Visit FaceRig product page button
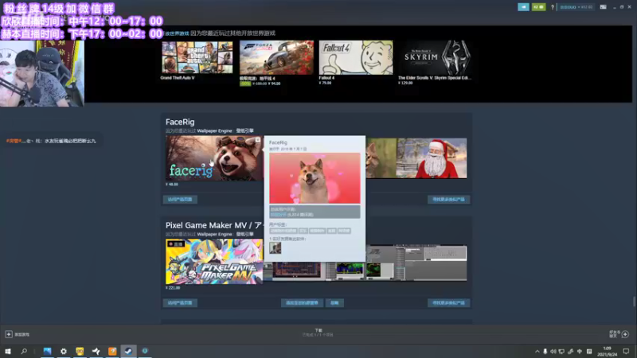The height and width of the screenshot is (358, 637). (x=180, y=200)
